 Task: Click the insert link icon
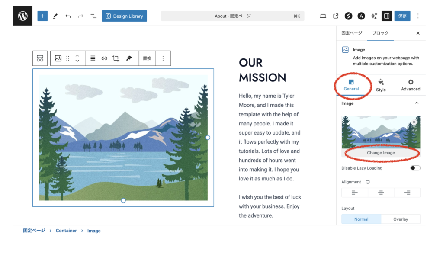coord(104,58)
